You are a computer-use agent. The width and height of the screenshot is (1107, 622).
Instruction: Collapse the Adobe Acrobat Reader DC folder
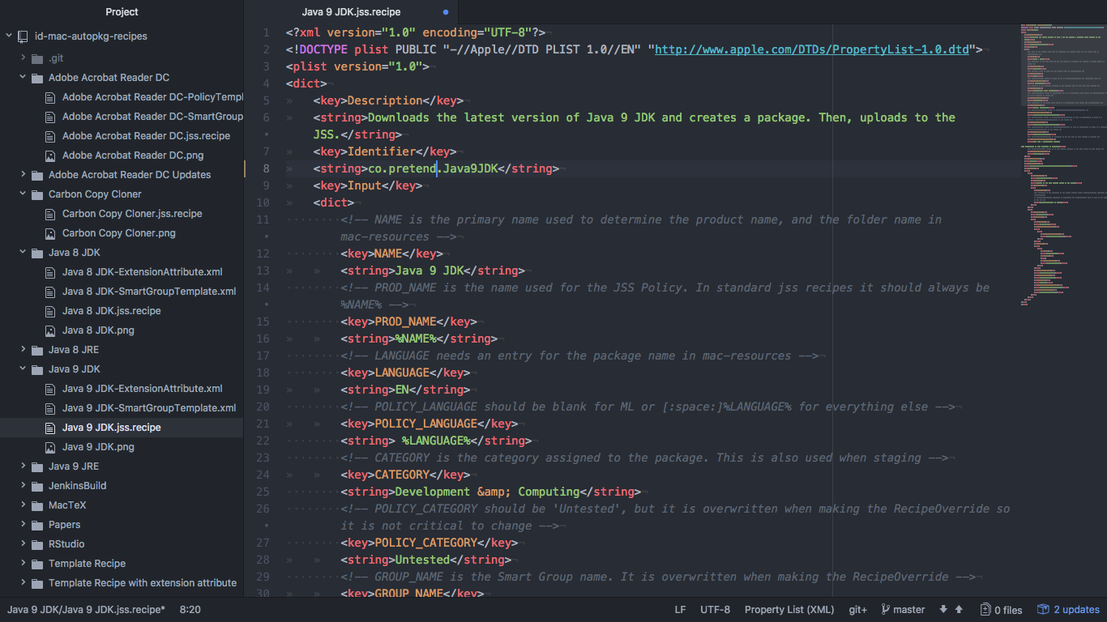click(x=24, y=78)
